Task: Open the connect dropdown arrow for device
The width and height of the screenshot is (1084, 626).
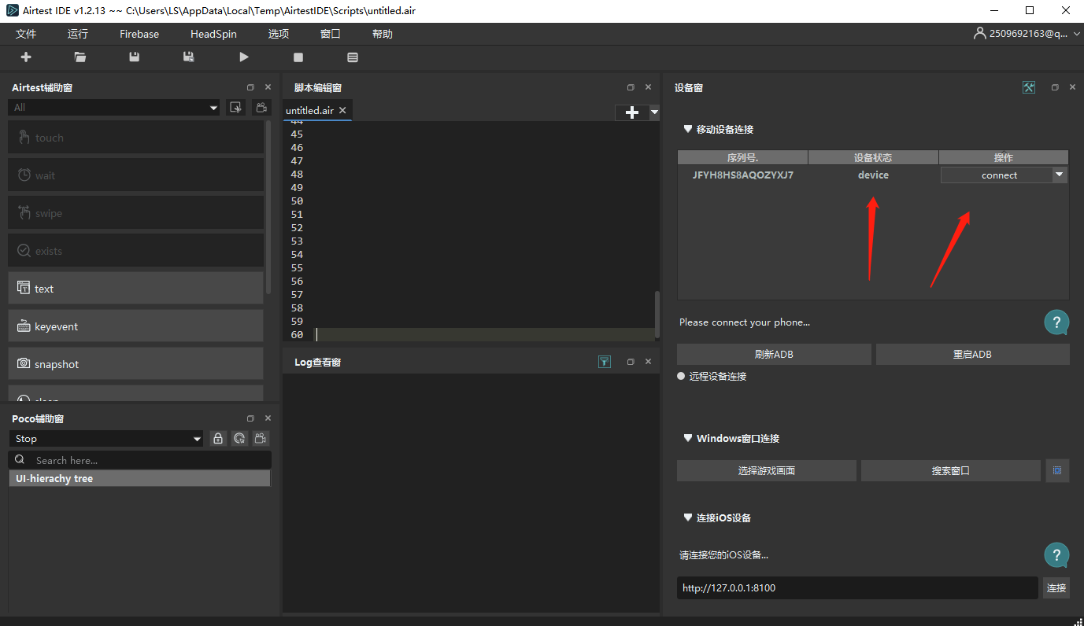Action: pyautogui.click(x=1060, y=175)
